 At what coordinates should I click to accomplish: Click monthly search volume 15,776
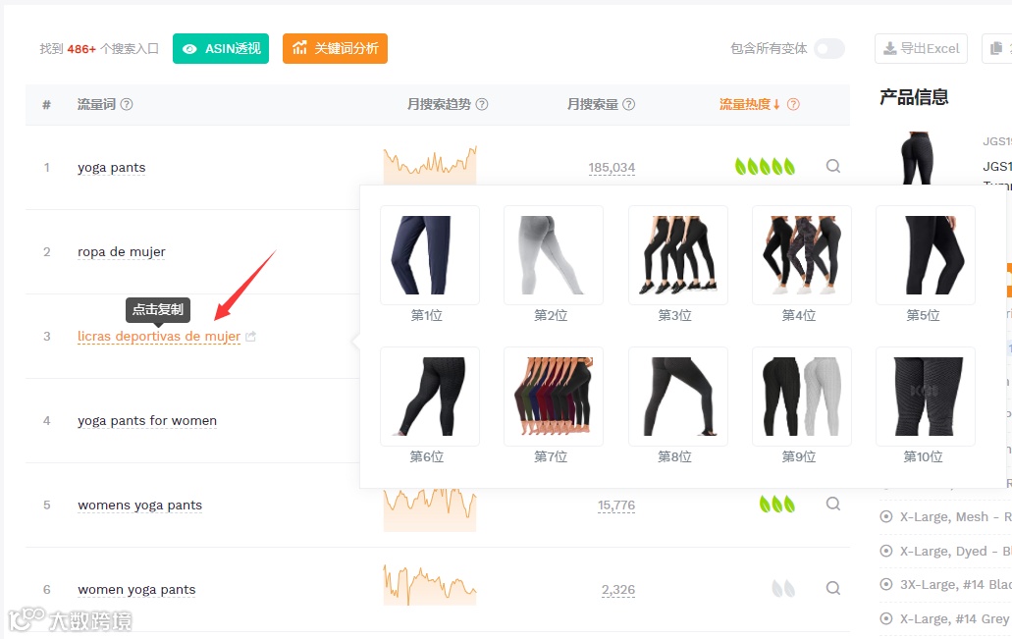pos(616,506)
